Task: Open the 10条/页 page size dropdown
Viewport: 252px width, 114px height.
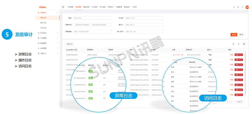Action: (x=240, y=102)
